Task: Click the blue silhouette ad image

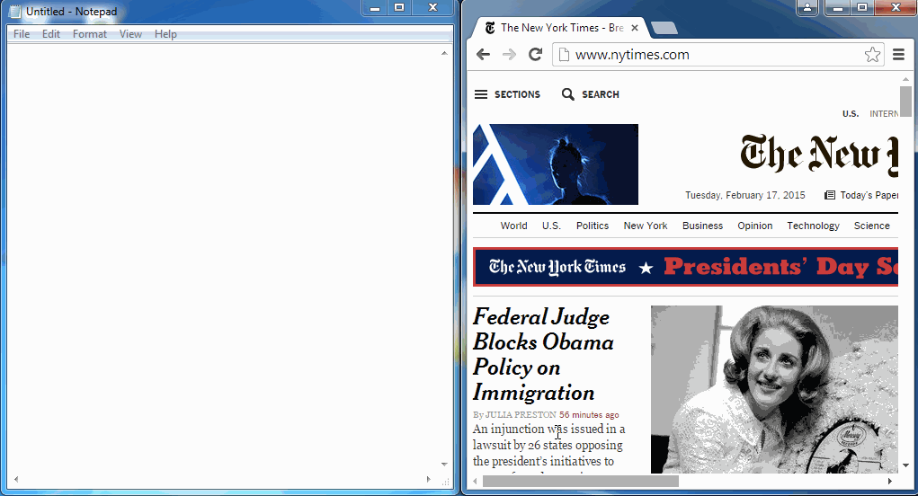Action: (556, 164)
